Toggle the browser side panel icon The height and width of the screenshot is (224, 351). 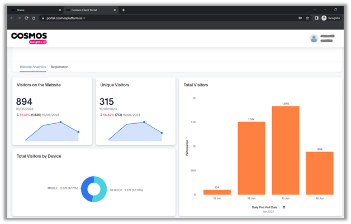[x=316, y=18]
